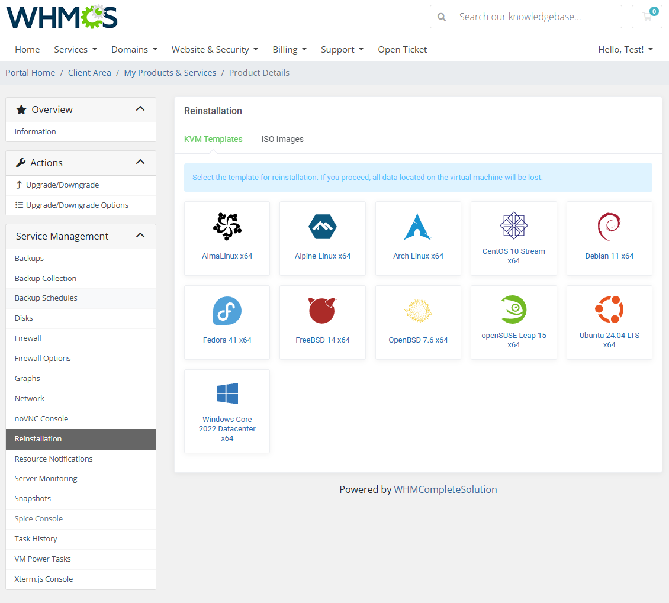Image resolution: width=669 pixels, height=603 pixels.
Task: Click the Windows Core 2022 Datacenter label
Action: [227, 428]
